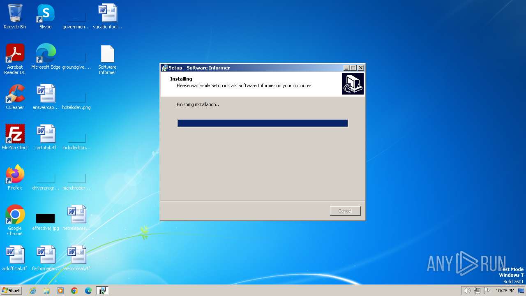Select the Setup installer taskbar button

tap(102, 291)
